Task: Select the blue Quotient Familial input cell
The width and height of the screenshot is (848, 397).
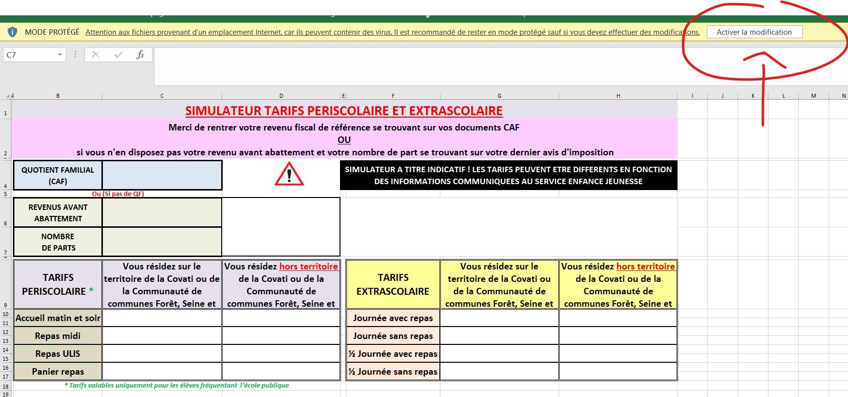Action: coord(162,175)
